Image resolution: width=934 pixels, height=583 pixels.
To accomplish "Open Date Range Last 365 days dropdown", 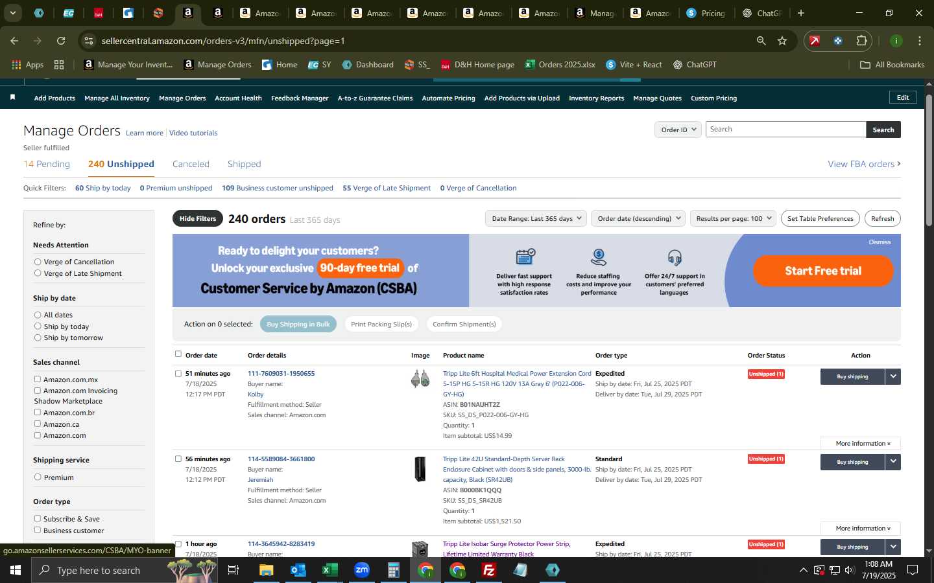I will tap(536, 218).
